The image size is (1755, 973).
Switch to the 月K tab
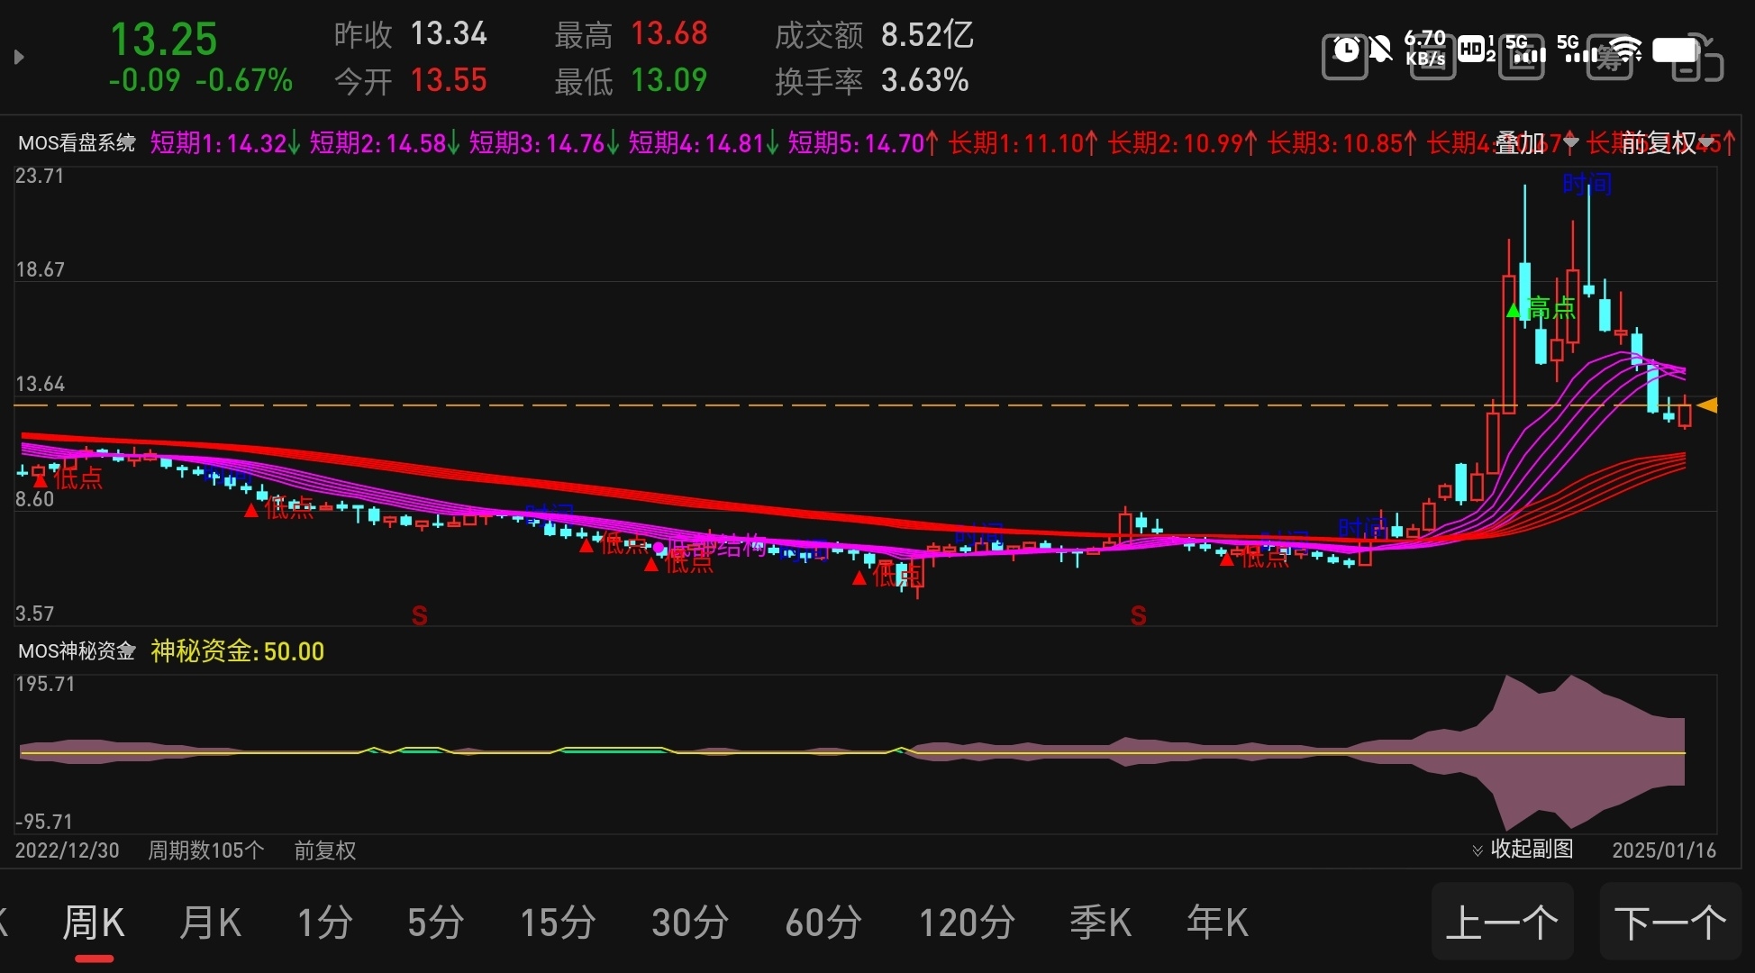coord(210,923)
